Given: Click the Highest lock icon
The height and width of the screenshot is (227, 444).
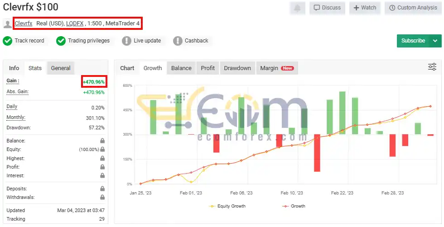Looking at the screenshot, I should (x=102, y=158).
